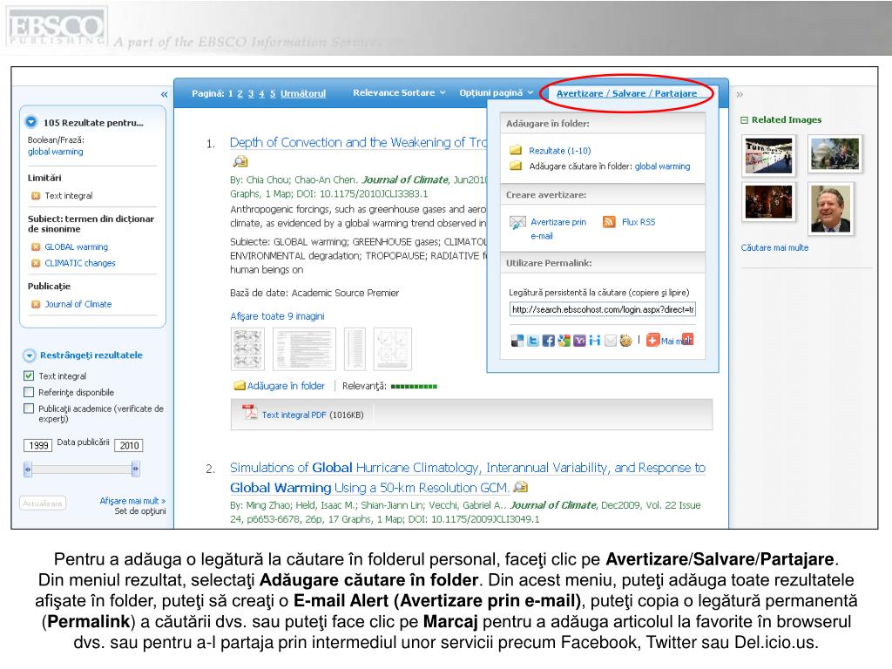Click 'Flux RSS' text link
Screen dimensions: 892x669
pyautogui.click(x=639, y=222)
